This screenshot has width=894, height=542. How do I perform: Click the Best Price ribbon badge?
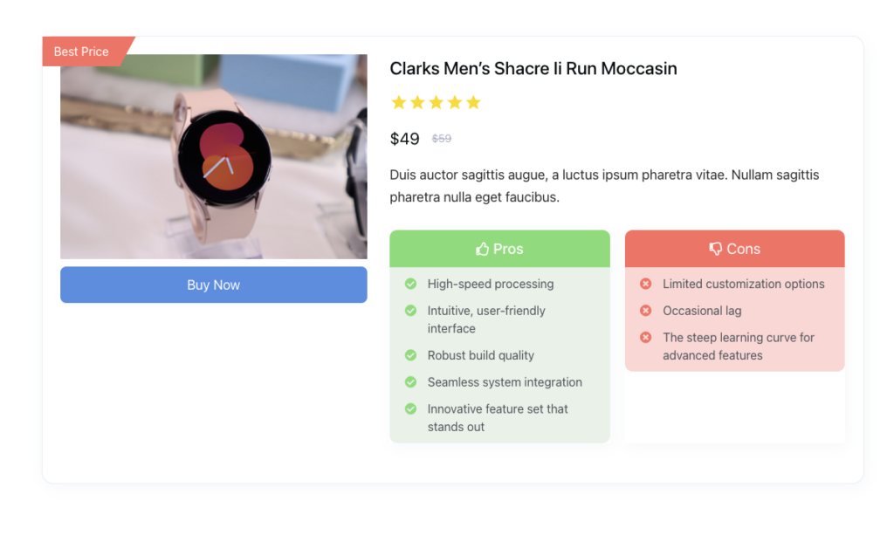[82, 51]
